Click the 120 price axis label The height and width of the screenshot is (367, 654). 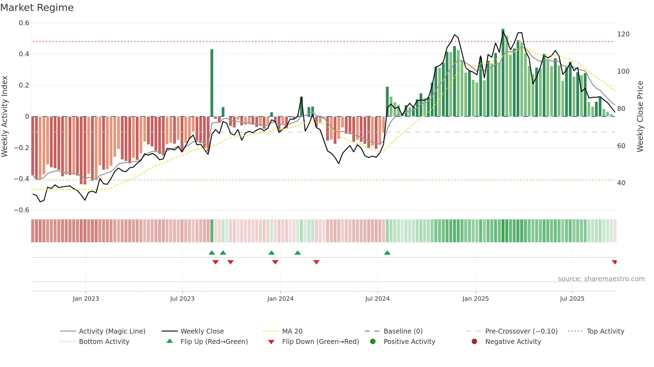coord(623,34)
